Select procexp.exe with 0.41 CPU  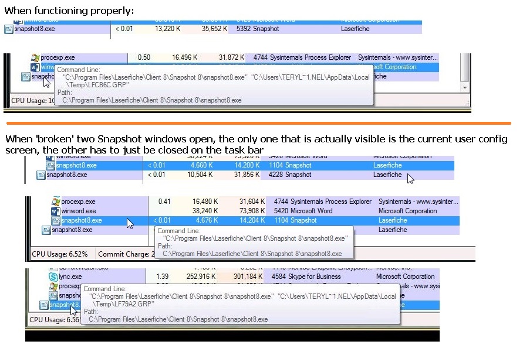[x=79, y=202]
